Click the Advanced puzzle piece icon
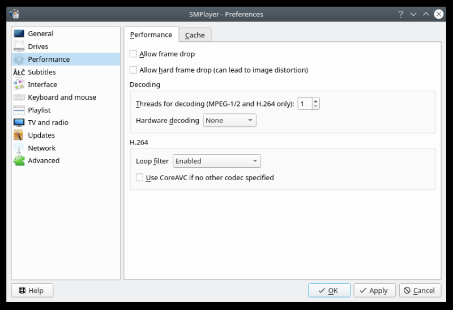The width and height of the screenshot is (453, 310). pos(19,160)
